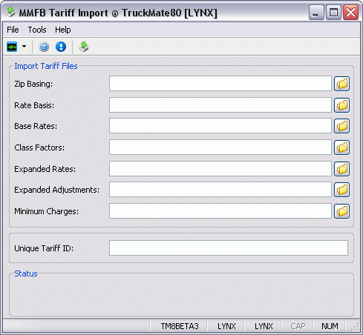Image resolution: width=363 pixels, height=335 pixels.
Task: Expand the dropdown arrow beside monitor icon
Action: click(x=24, y=46)
